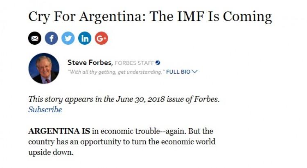Share via the Google+ icon

click(x=102, y=38)
